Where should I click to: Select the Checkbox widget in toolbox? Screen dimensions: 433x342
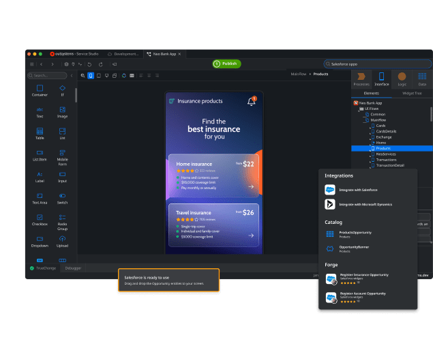point(40,217)
